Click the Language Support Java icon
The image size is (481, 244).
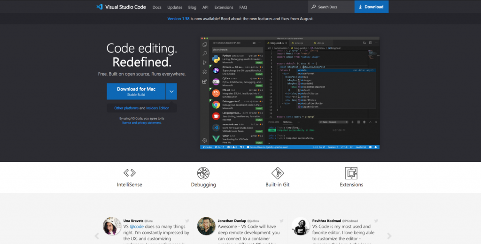click(x=216, y=116)
